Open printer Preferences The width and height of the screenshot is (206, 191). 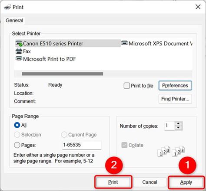pyautogui.click(x=175, y=85)
